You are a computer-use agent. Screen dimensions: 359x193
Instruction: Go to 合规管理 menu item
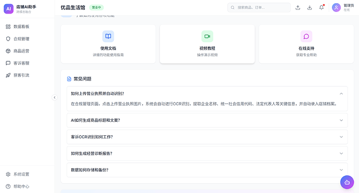tap(27, 38)
